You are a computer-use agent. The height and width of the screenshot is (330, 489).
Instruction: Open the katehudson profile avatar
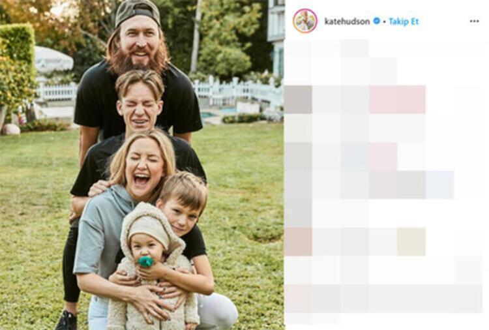click(x=305, y=21)
